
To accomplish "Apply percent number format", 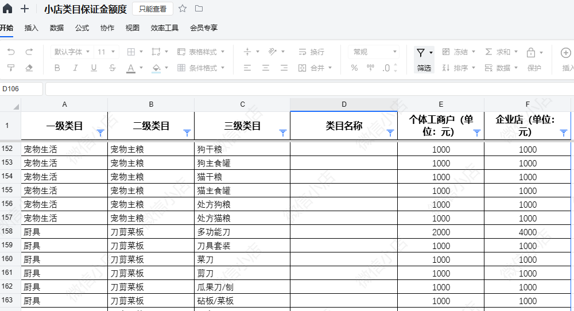I will 354,68.
